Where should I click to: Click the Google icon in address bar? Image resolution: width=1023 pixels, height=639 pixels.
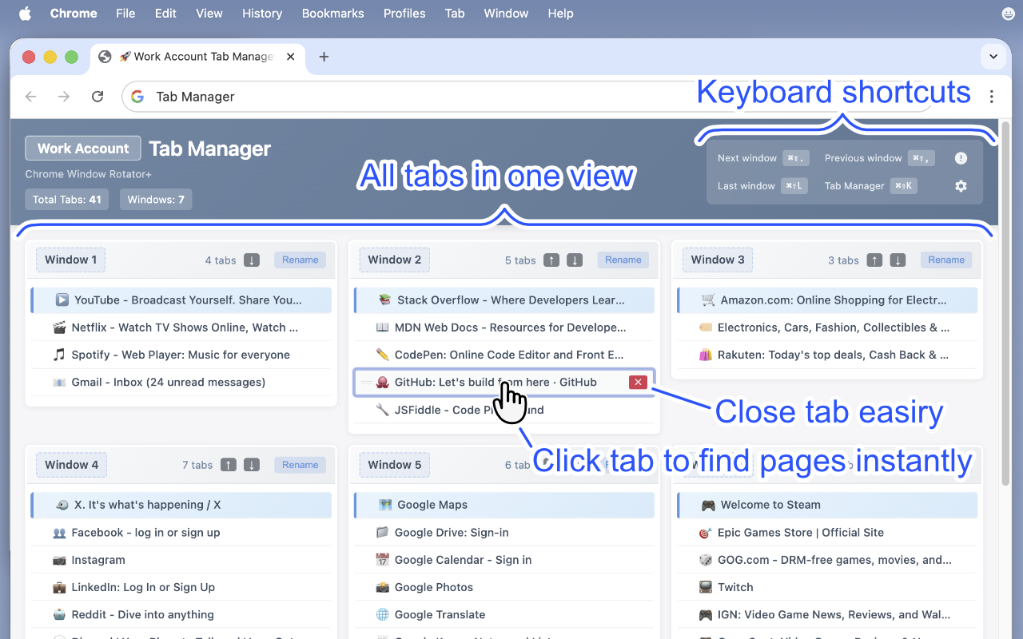tap(137, 97)
